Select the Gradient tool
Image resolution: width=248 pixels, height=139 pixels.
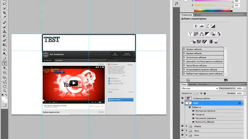coord(4,45)
